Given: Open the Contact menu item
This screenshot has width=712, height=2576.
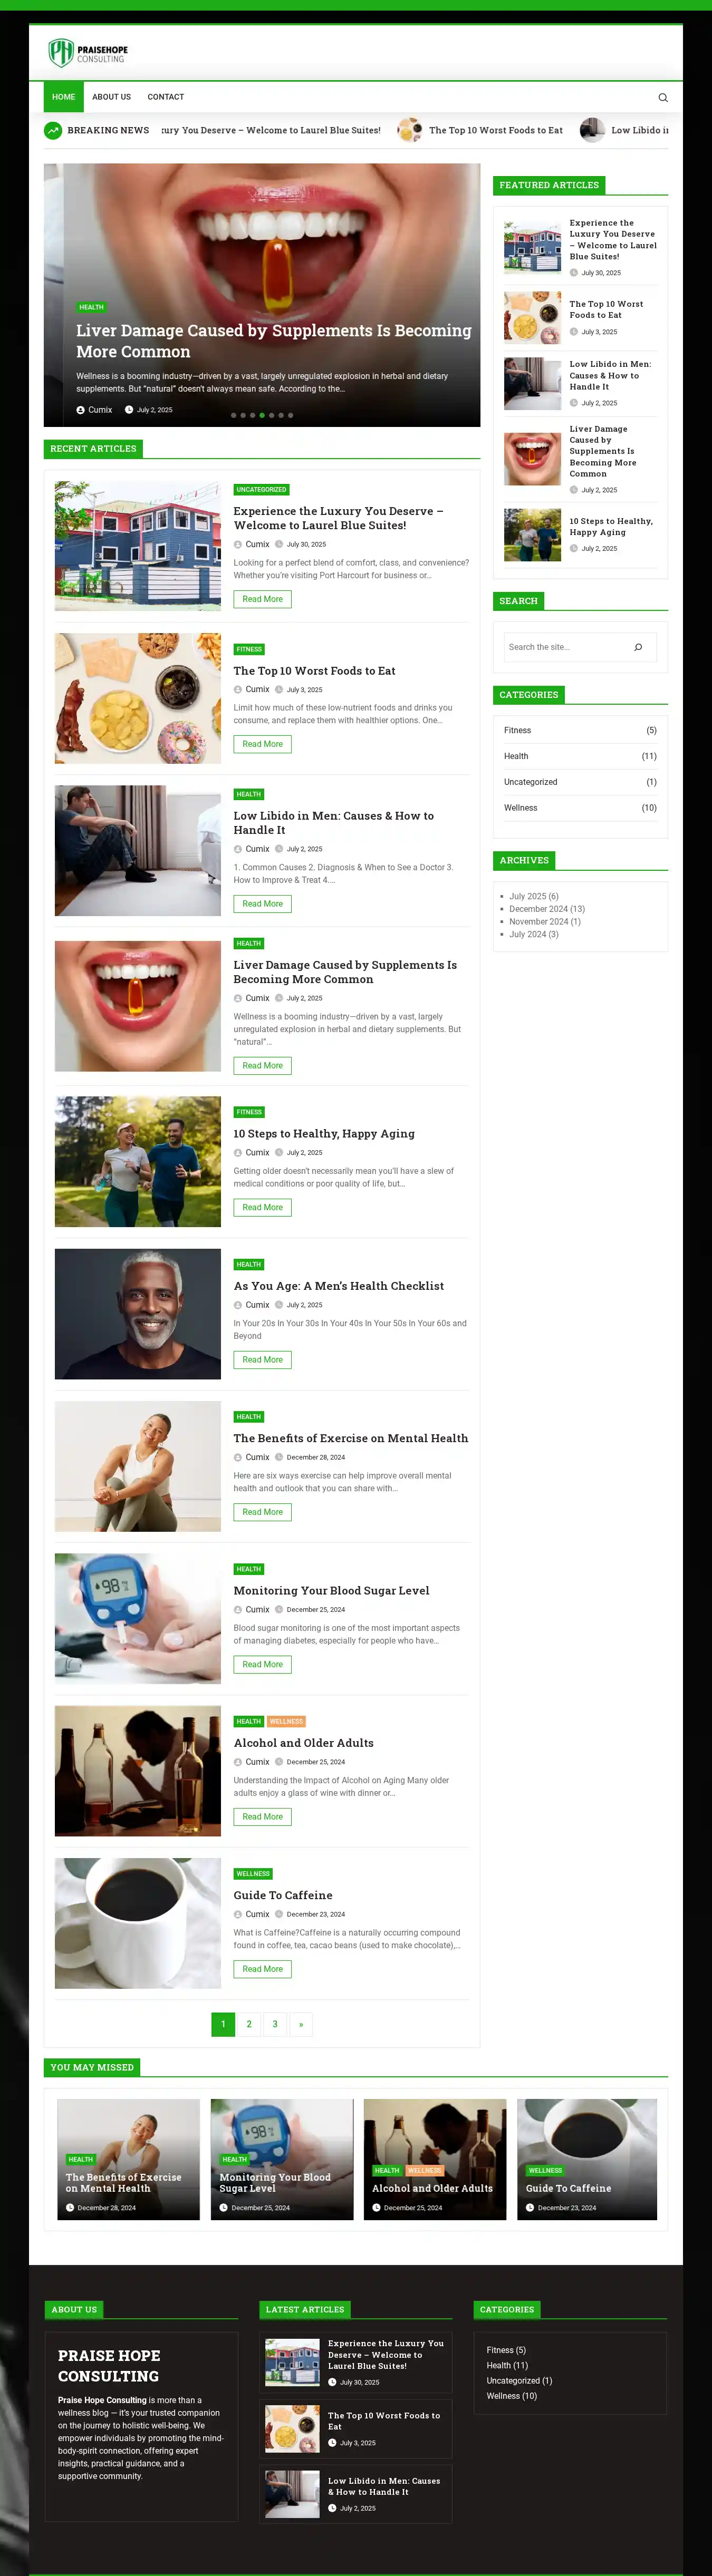Looking at the screenshot, I should pos(166,97).
